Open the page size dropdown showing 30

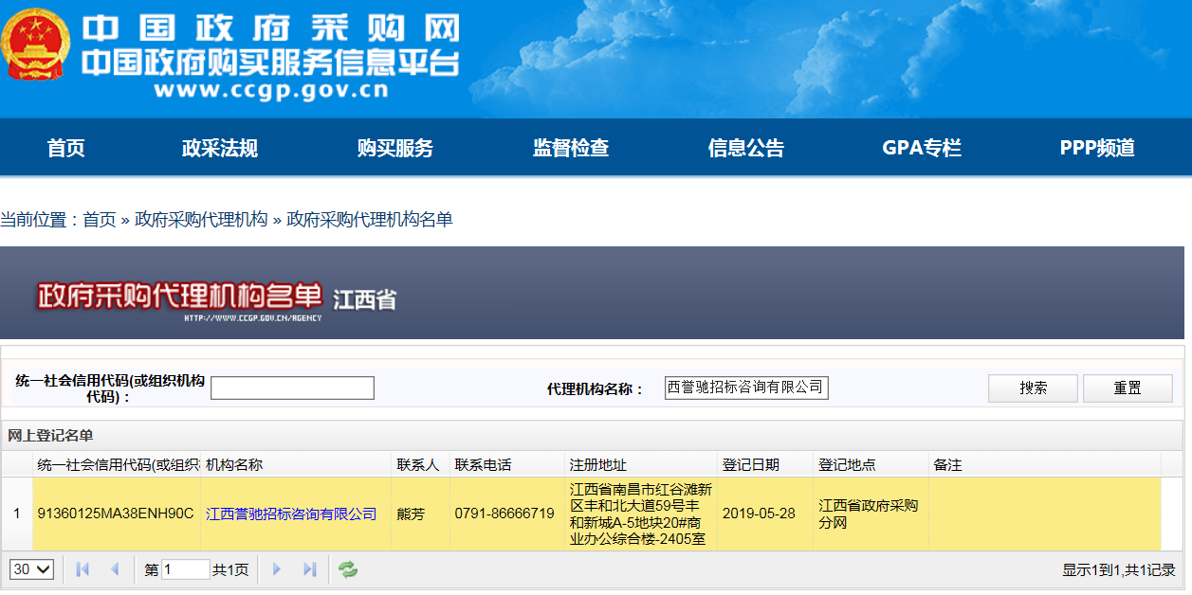[32, 569]
